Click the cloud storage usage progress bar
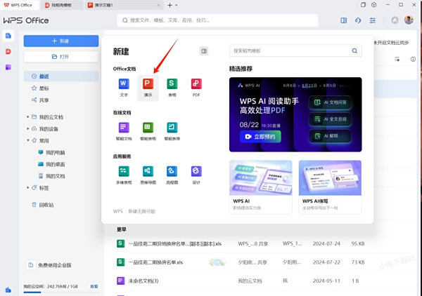The image size is (422, 296). [61, 292]
